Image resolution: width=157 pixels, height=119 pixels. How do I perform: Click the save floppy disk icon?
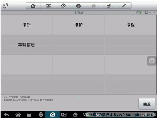coord(109,6)
